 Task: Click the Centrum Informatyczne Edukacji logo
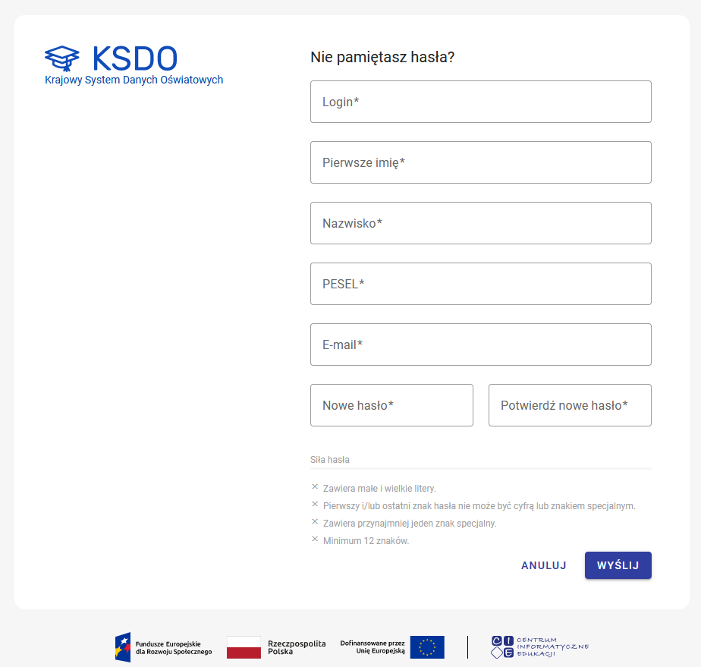click(x=539, y=647)
